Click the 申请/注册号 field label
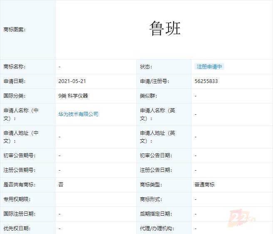This screenshot has height=234, width=273. click(x=154, y=81)
